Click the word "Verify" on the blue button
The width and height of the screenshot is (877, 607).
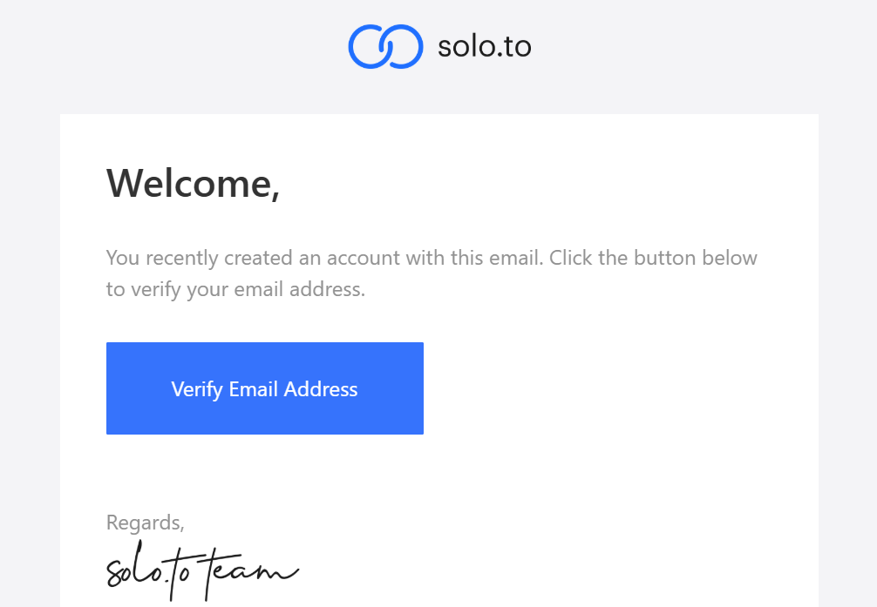(x=197, y=388)
